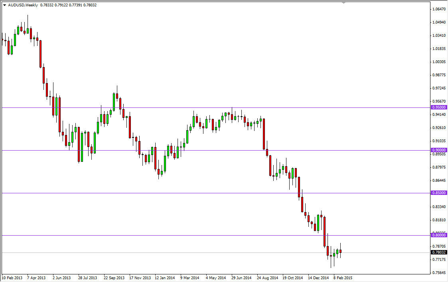This screenshot has height=282, width=448.
Task: Select the current price tag showing 0.78032
Action: (x=438, y=252)
